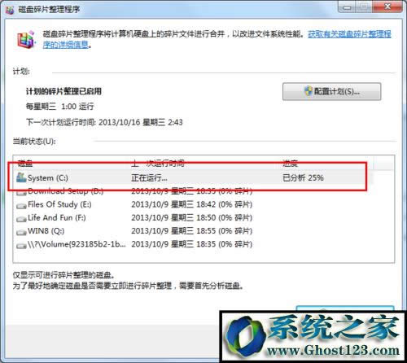The image size is (407, 363).
Task: Click the WIN8 (Q:) drive icon
Action: [x=21, y=232]
